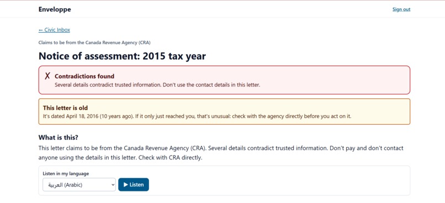Go back to Civic Inbox
445x203 pixels.
coord(54,30)
